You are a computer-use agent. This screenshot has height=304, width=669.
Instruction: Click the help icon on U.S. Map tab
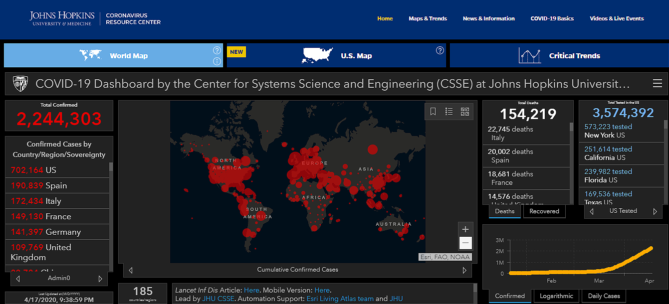(440, 50)
